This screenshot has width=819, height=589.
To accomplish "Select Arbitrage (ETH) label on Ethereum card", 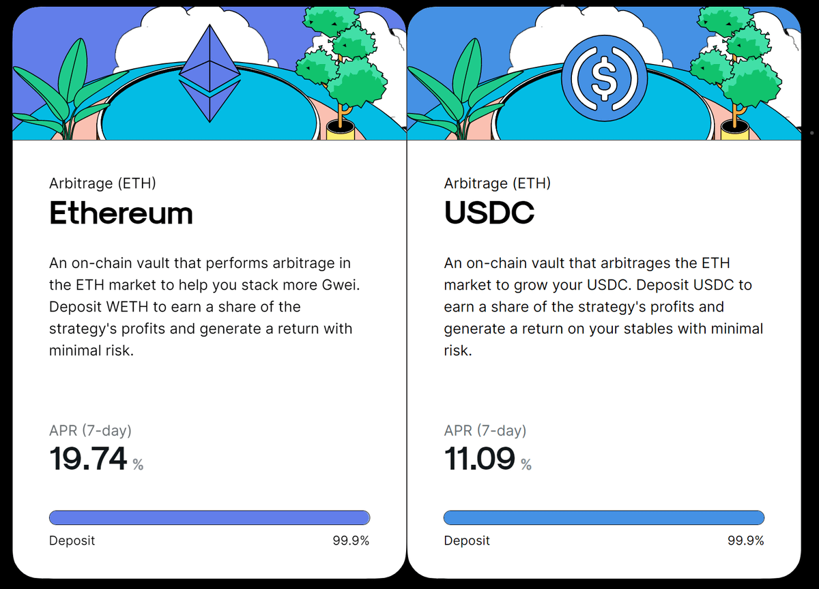I will tap(103, 183).
